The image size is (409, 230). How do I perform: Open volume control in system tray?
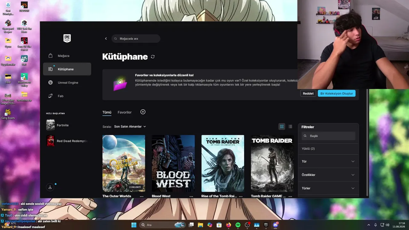click(388, 225)
